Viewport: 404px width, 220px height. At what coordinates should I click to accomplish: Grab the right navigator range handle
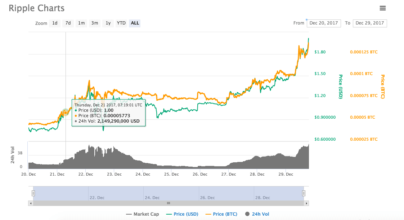304,193
